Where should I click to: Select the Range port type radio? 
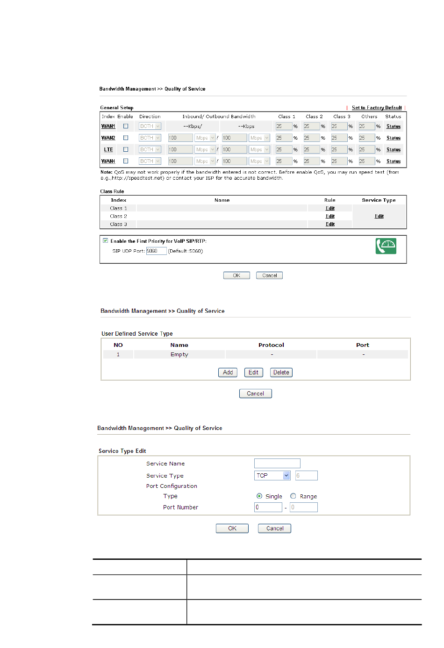(294, 496)
